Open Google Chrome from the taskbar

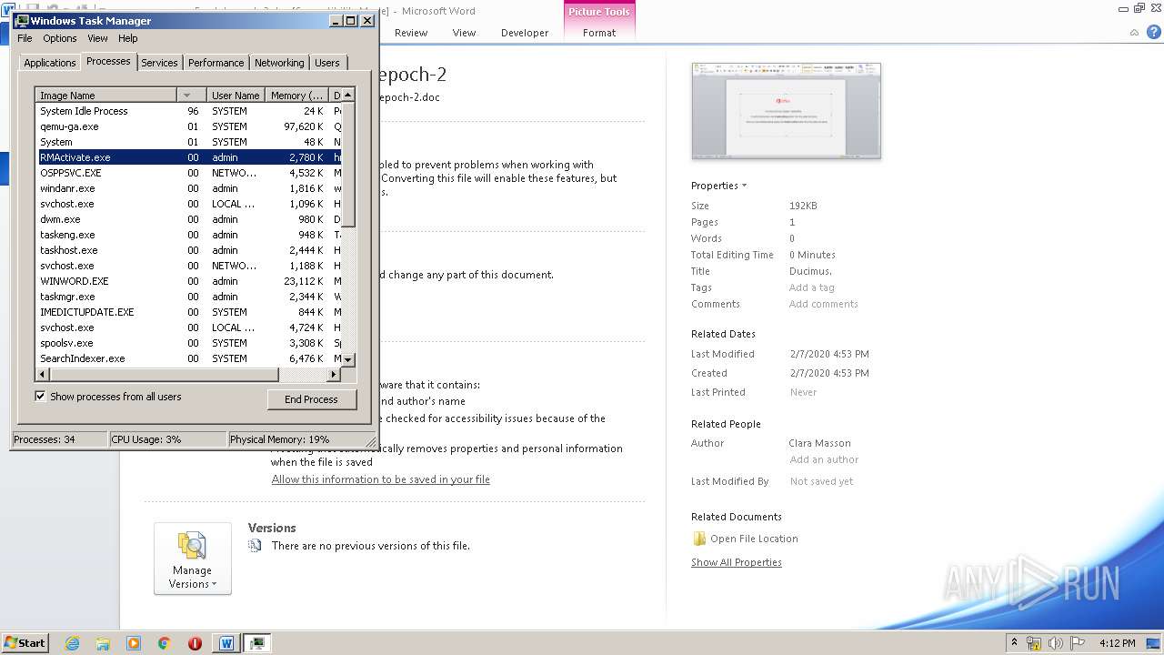165,643
